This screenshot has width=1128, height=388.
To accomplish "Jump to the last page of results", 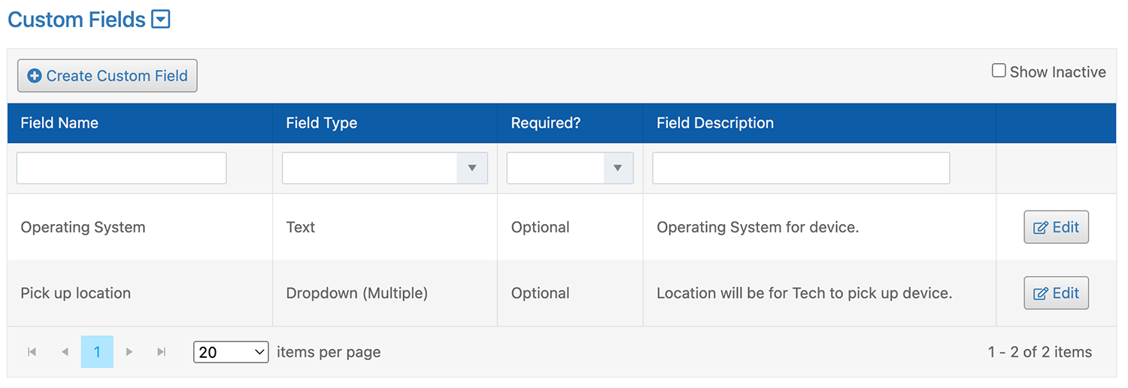I will pyautogui.click(x=161, y=352).
